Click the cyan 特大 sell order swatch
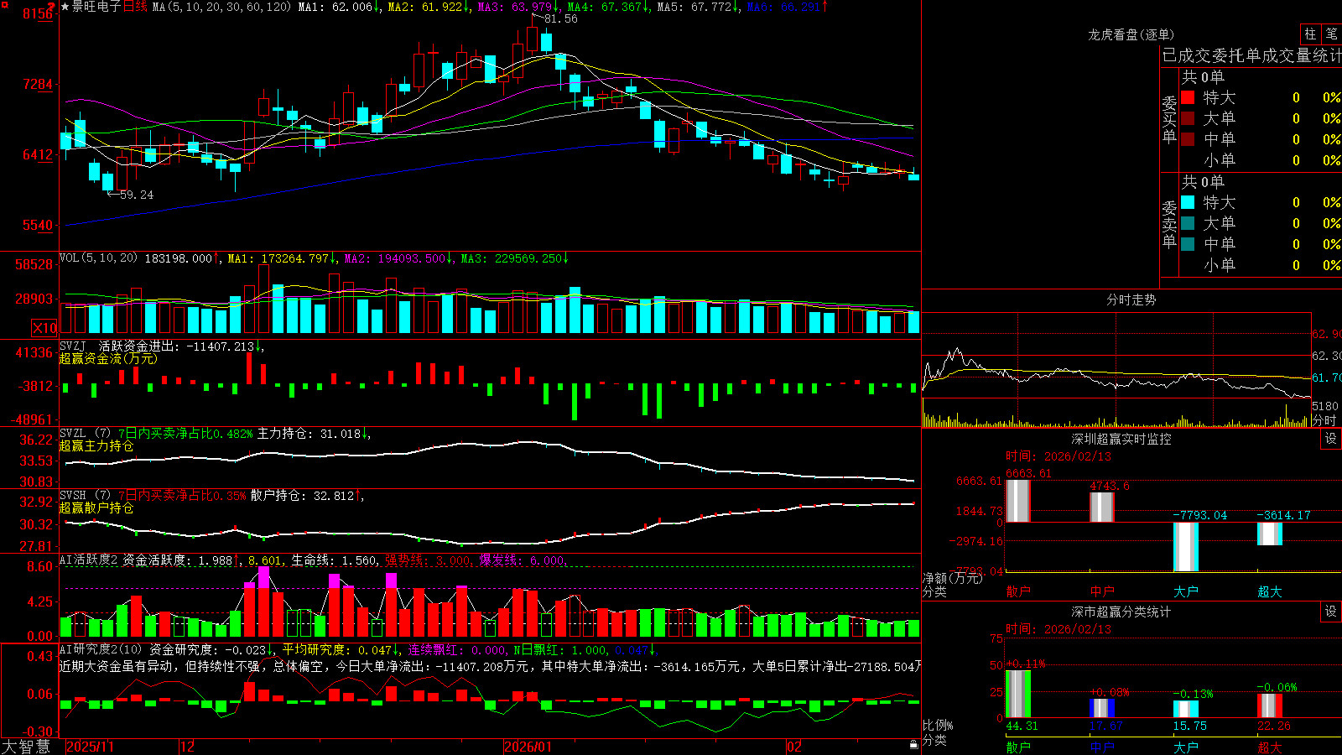The width and height of the screenshot is (1342, 755). pyautogui.click(x=1188, y=202)
